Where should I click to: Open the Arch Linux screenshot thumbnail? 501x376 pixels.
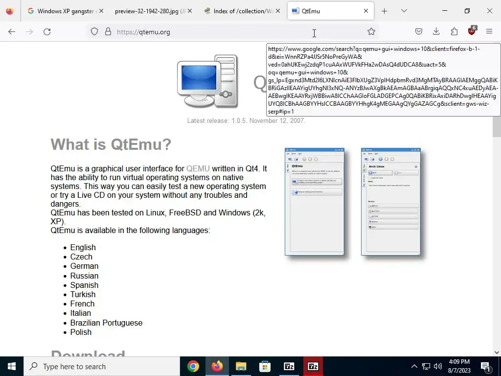point(391,202)
